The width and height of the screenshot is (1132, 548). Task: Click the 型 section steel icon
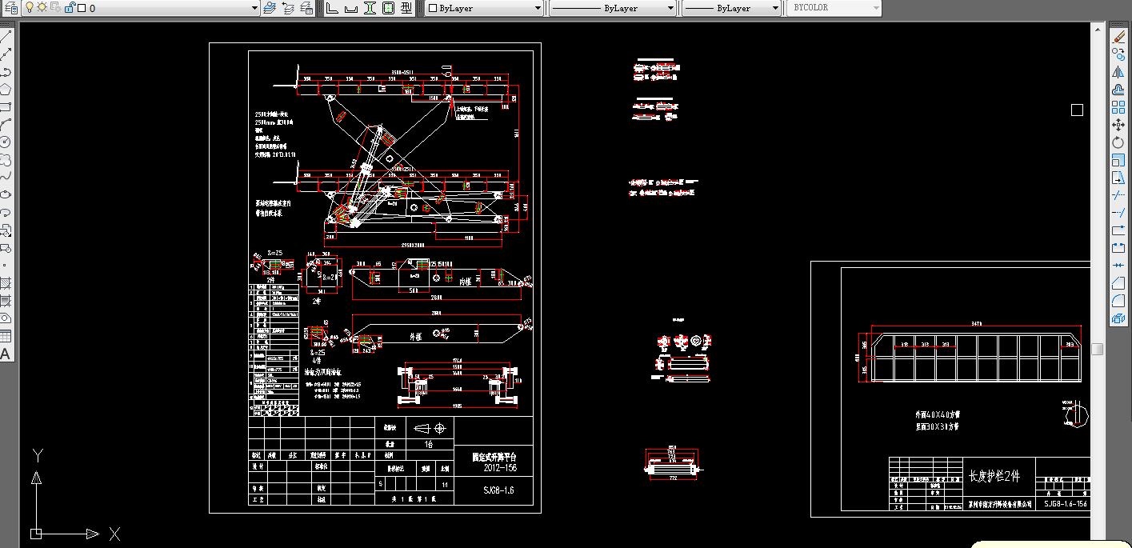406,8
